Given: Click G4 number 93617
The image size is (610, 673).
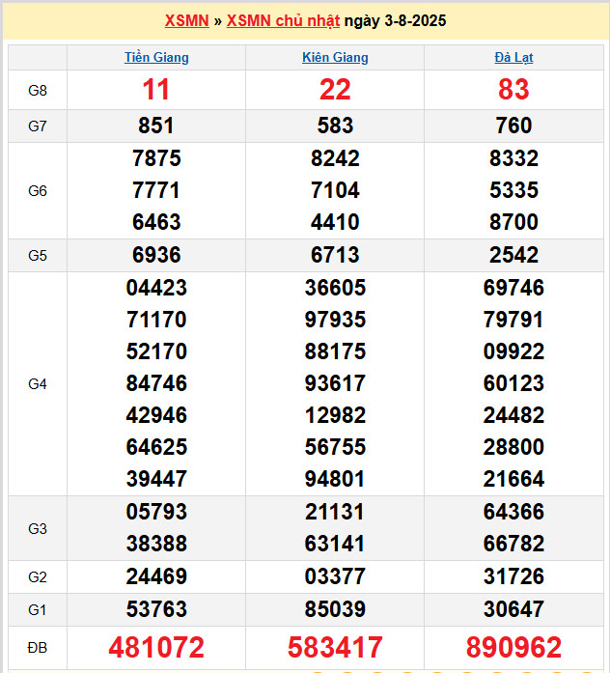Looking at the screenshot, I should point(335,383).
